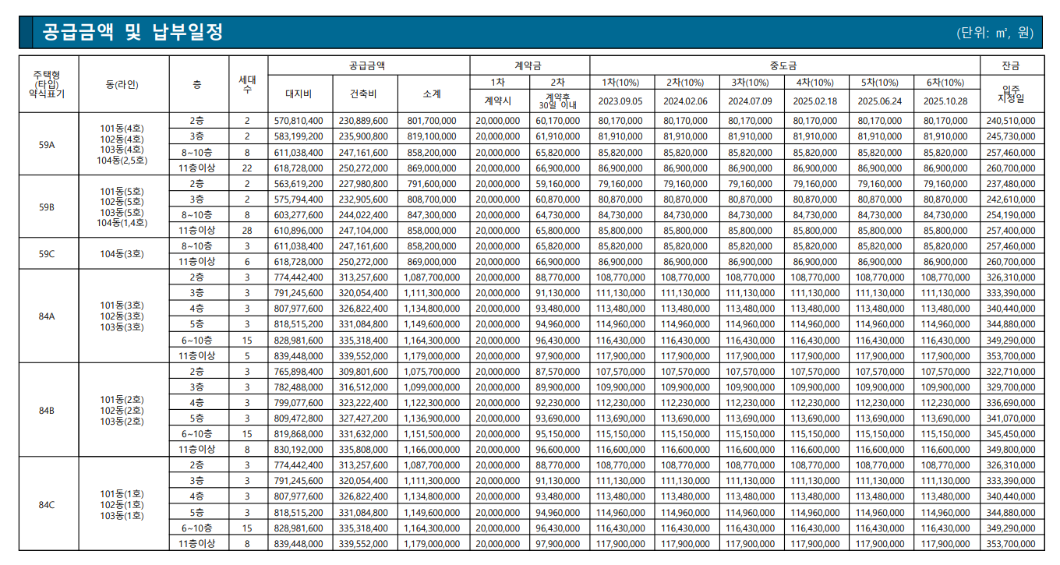Select the date cell '2025.06.24'
Screen dimensions: 1060x565
click(880, 101)
